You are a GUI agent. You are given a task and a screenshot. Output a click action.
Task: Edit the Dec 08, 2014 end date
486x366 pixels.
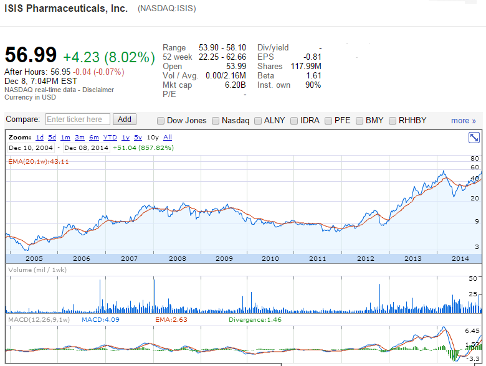tap(86, 148)
